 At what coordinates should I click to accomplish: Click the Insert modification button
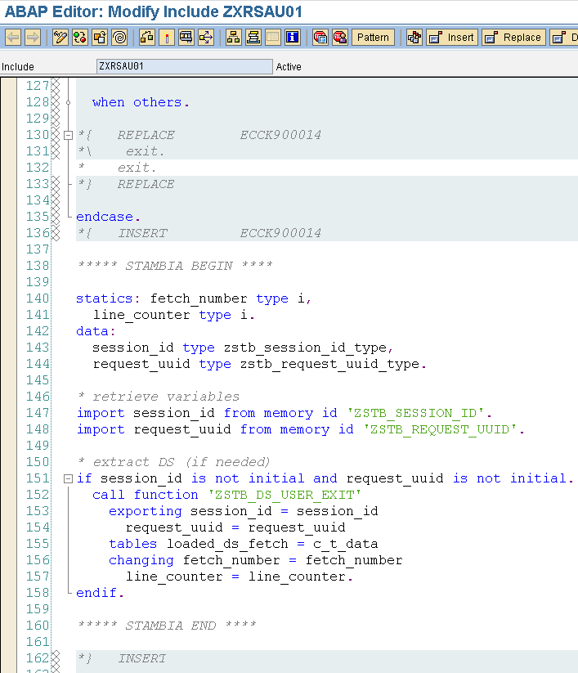point(452,38)
